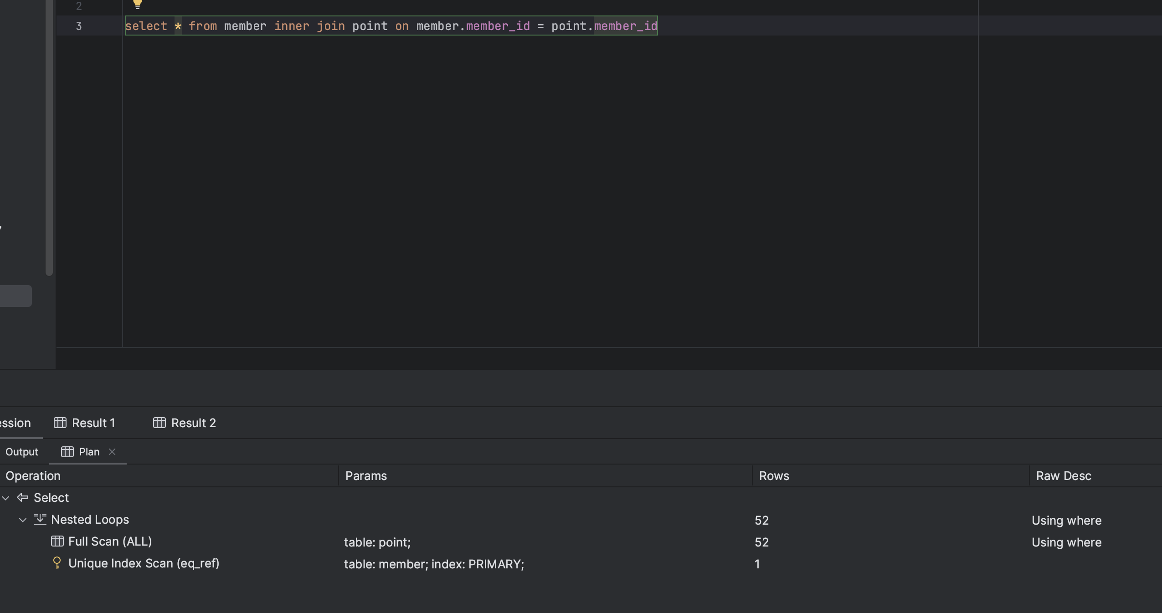Click the Plan tab table icon
The height and width of the screenshot is (613, 1162).
tap(67, 452)
